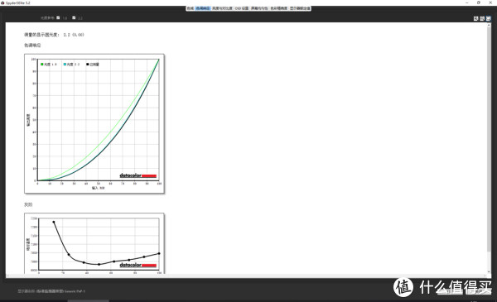Click the scroll-down arrow of vertical scrollbar
This screenshot has height=302, width=497.
click(489, 272)
